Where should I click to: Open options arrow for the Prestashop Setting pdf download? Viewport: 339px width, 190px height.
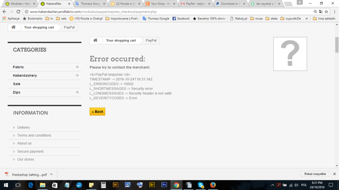pyautogui.click(x=51, y=174)
